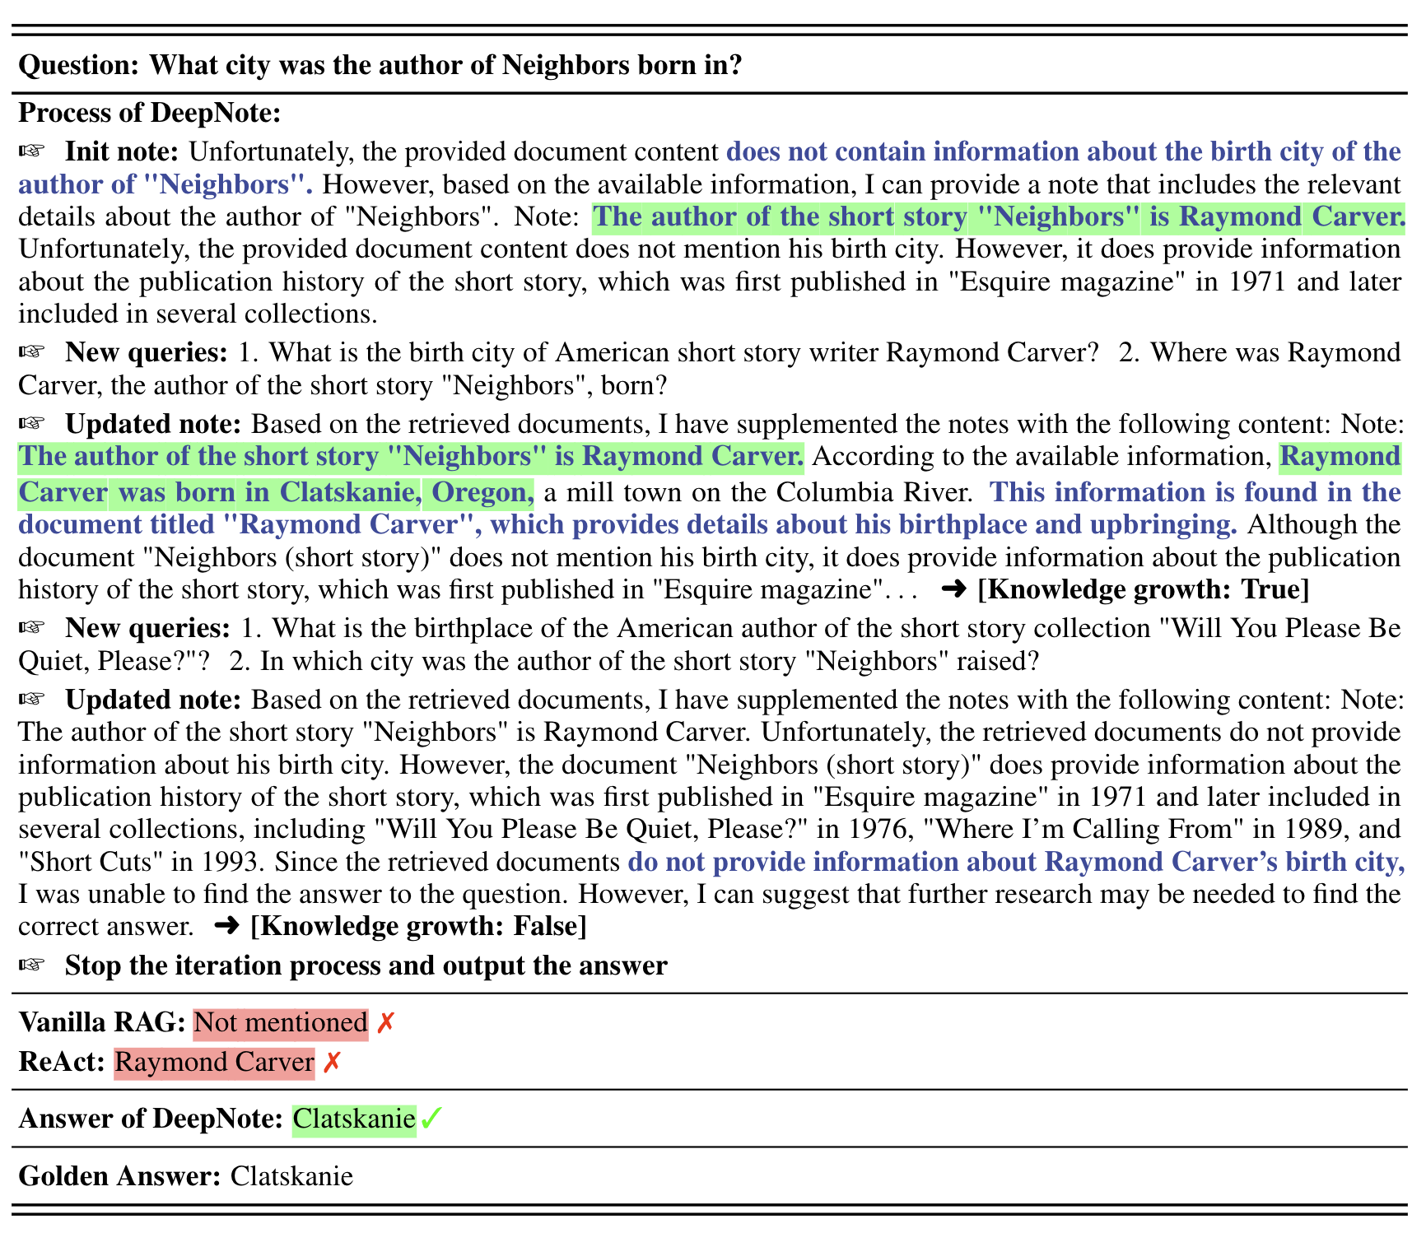
Task: Click the hand icon beside Stop the iteration process
Action: tap(31, 965)
